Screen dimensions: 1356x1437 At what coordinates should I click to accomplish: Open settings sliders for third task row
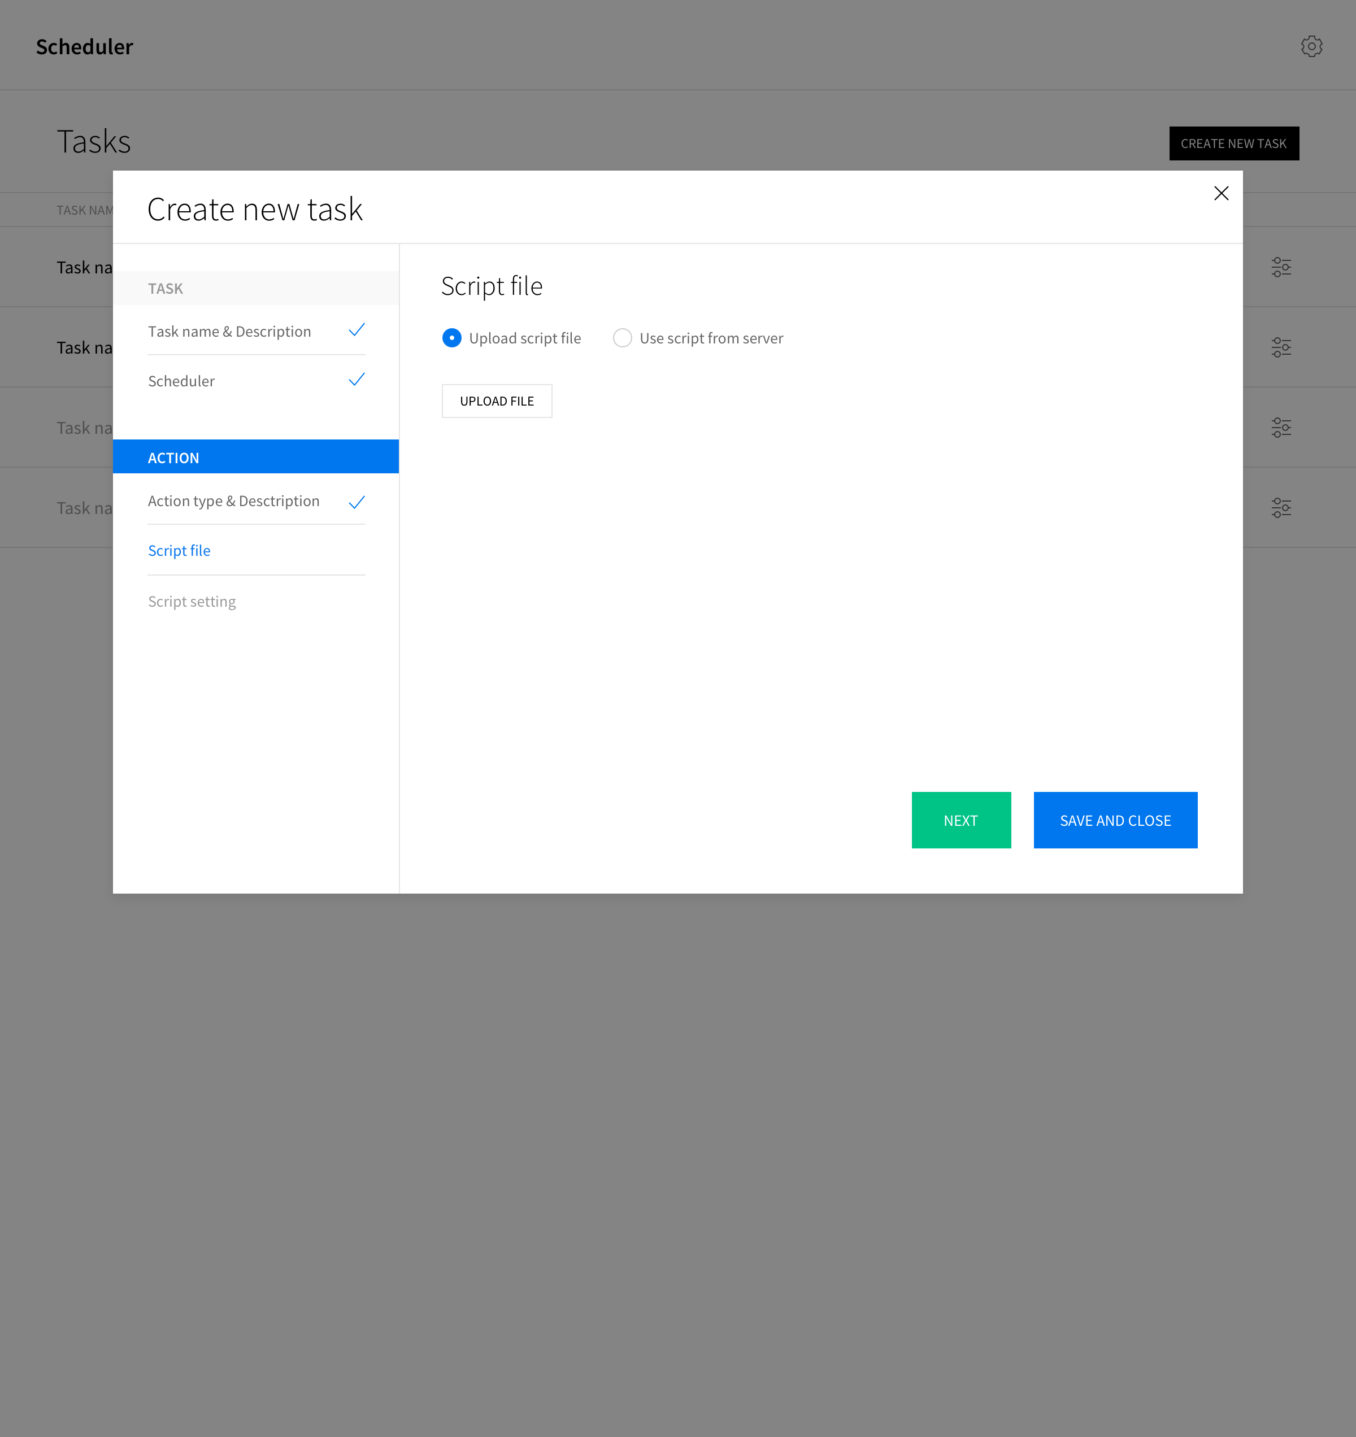[1281, 428]
